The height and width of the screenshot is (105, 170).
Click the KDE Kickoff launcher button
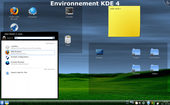pyautogui.click(x=2, y=103)
